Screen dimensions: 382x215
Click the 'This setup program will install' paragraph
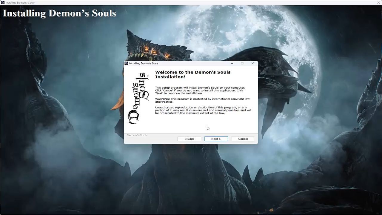pyautogui.click(x=200, y=90)
